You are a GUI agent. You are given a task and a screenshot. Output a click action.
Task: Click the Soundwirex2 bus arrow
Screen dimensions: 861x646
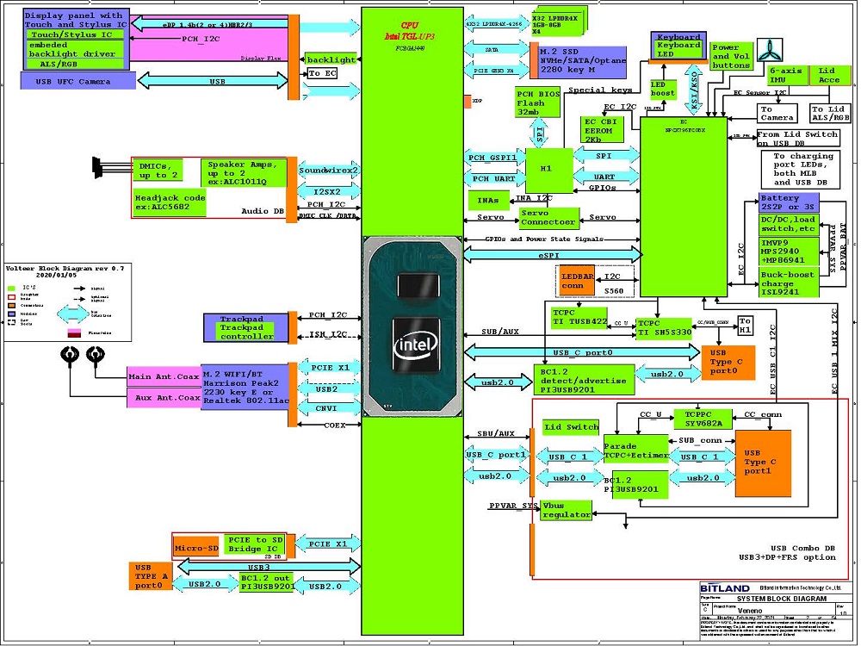point(328,171)
